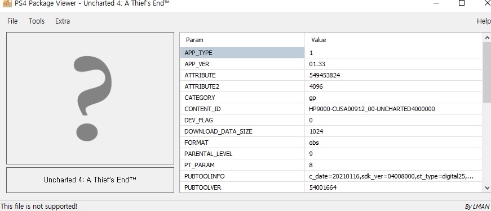The height and width of the screenshot is (211, 491).
Task: Click the Value column header
Action: 393,40
